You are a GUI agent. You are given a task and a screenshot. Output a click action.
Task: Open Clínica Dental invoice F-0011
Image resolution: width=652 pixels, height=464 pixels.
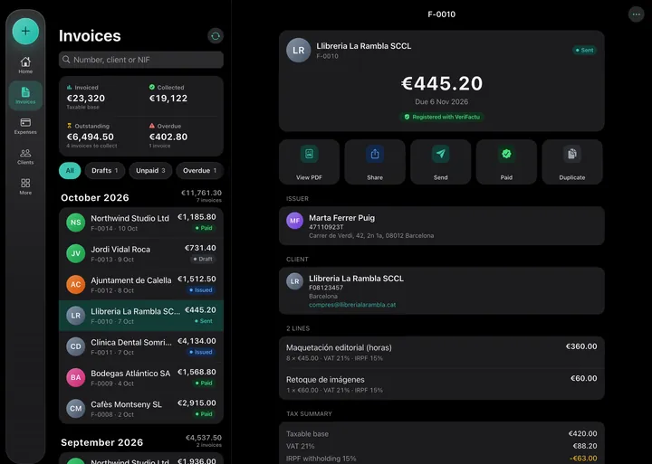point(141,346)
